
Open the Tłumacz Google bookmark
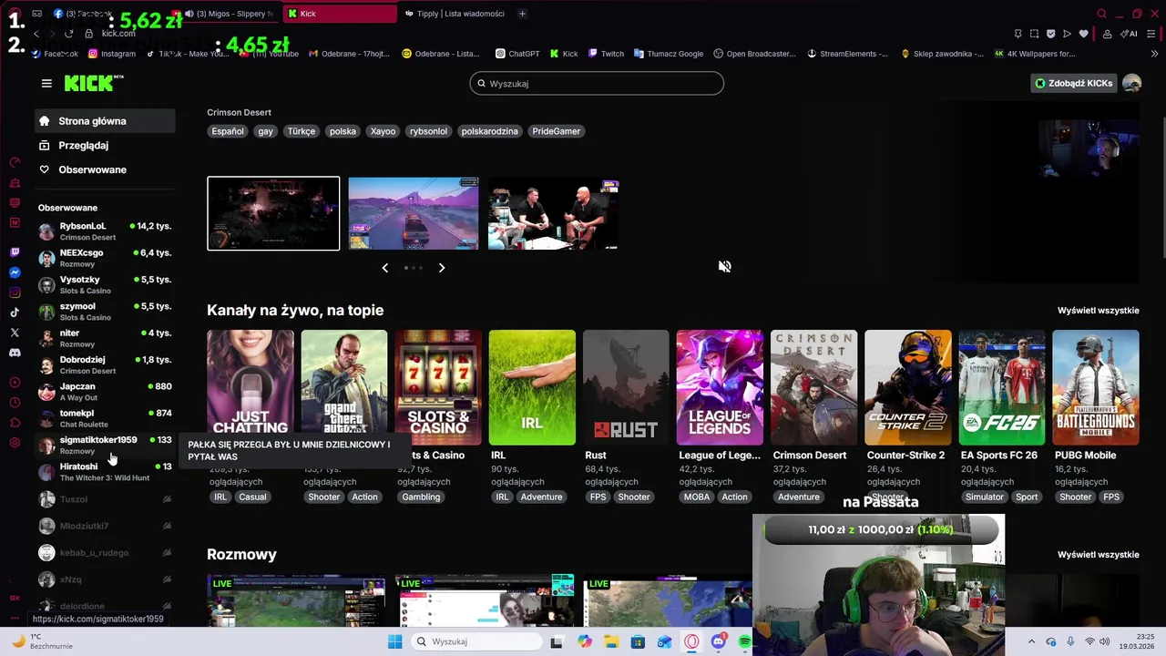point(668,54)
